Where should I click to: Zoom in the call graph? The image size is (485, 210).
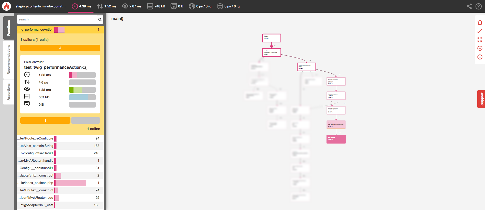coord(480,48)
